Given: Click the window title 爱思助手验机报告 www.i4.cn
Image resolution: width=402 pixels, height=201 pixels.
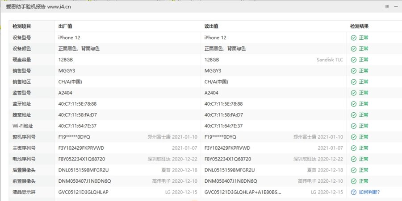Looking at the screenshot, I should click(x=38, y=7).
